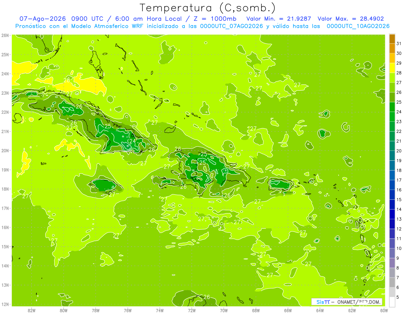Click the "74W" longitude axis label
408x315 pixels.
point(160,310)
